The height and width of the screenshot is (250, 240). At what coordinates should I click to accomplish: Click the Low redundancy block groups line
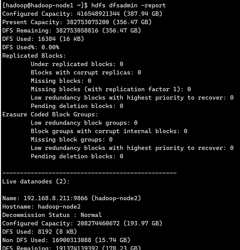(x=84, y=123)
